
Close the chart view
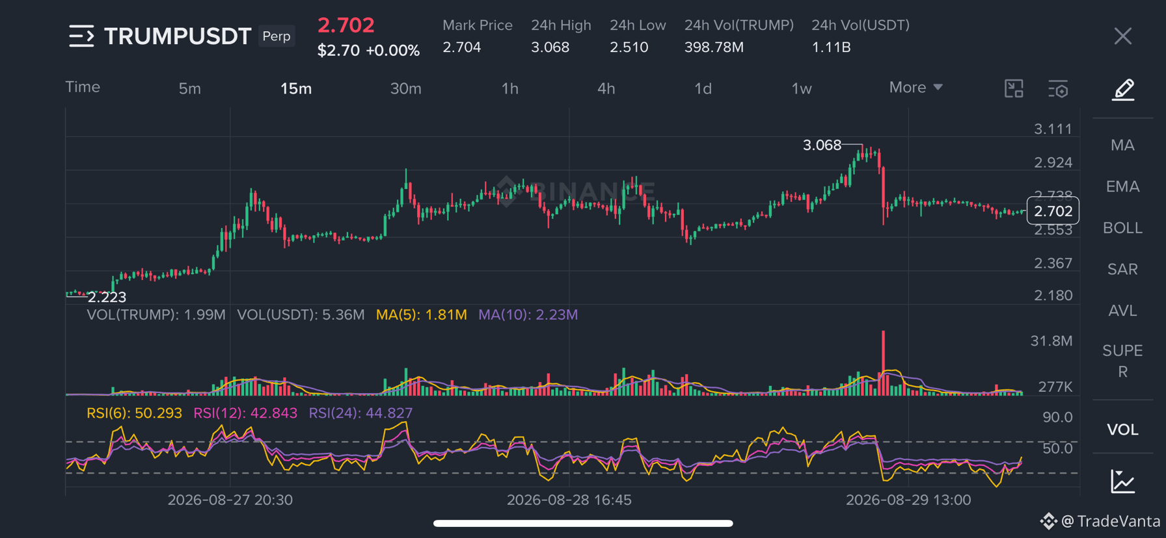pos(1122,36)
